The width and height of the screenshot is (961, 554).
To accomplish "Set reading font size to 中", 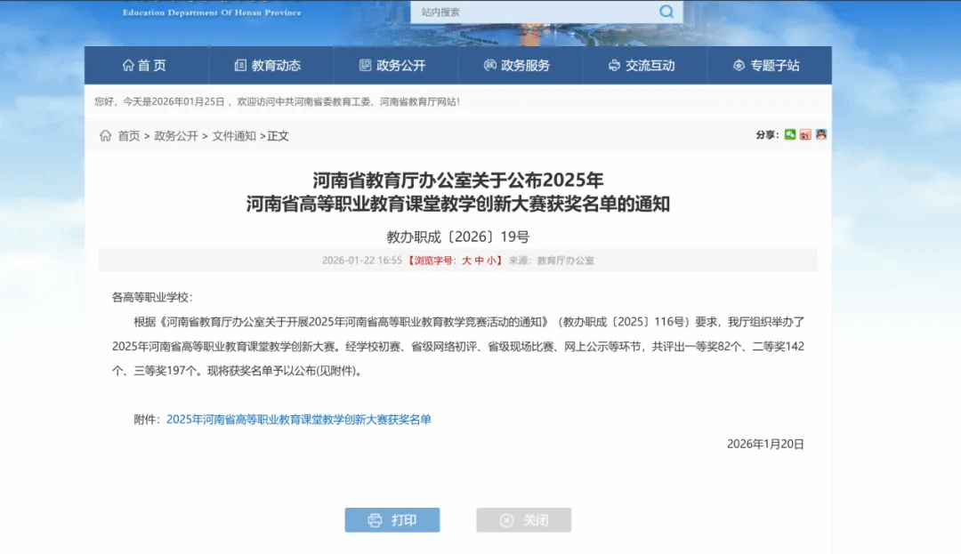I will [479, 261].
